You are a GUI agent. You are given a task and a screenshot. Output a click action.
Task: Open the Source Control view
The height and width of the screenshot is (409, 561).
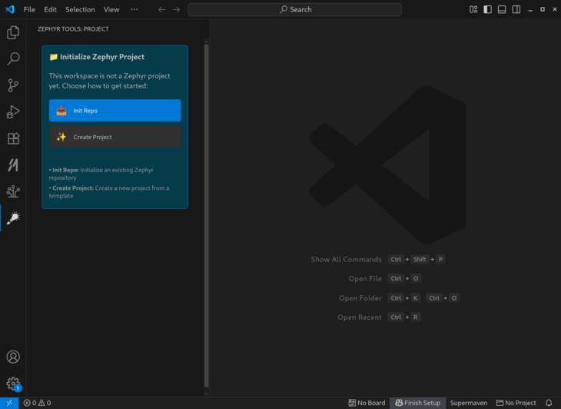pos(13,85)
